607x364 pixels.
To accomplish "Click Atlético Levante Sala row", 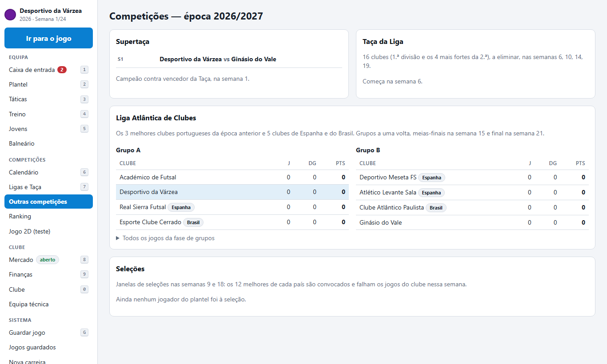I will (x=472, y=192).
